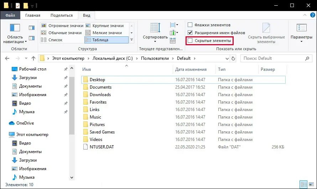The height and width of the screenshot is (189, 317).
Task: Switch to details view status bar icon
Action: pyautogui.click(x=303, y=184)
